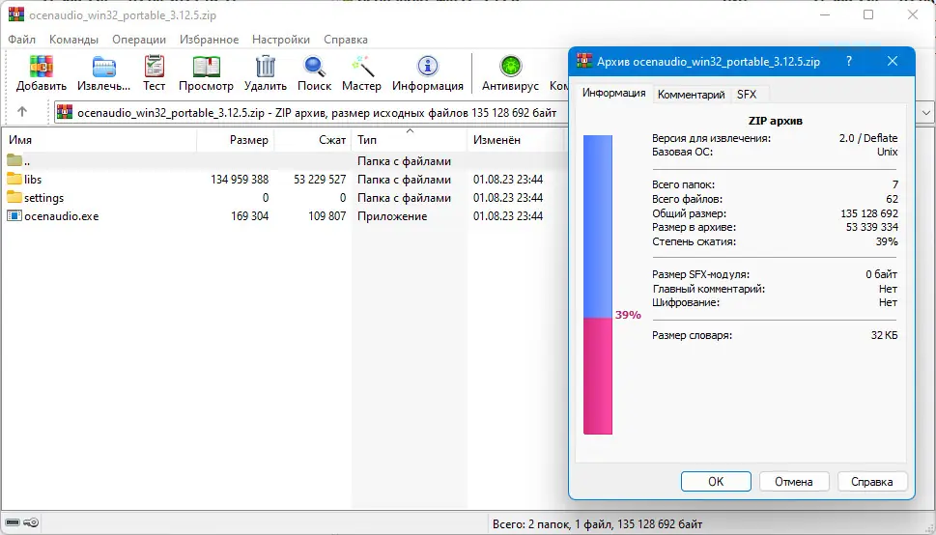The image size is (936, 535).
Task: Click the Удалить (Delete) trash icon
Action: pyautogui.click(x=266, y=67)
